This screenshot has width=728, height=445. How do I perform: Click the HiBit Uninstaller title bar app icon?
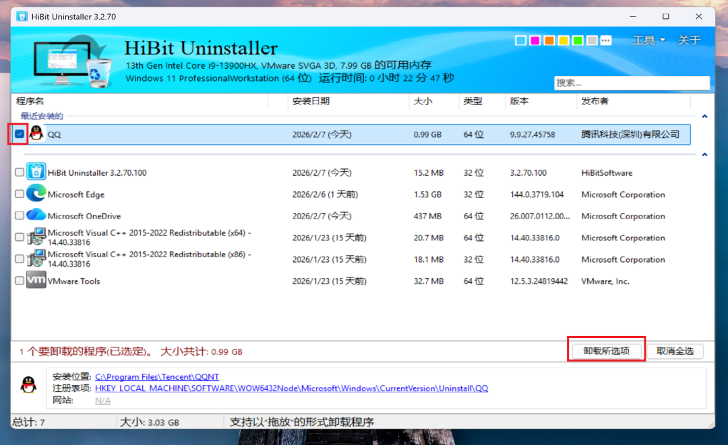(22, 16)
